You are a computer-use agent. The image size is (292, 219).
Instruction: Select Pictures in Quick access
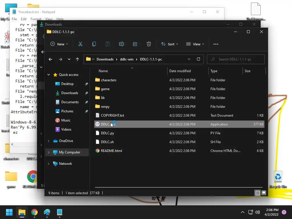(67, 111)
